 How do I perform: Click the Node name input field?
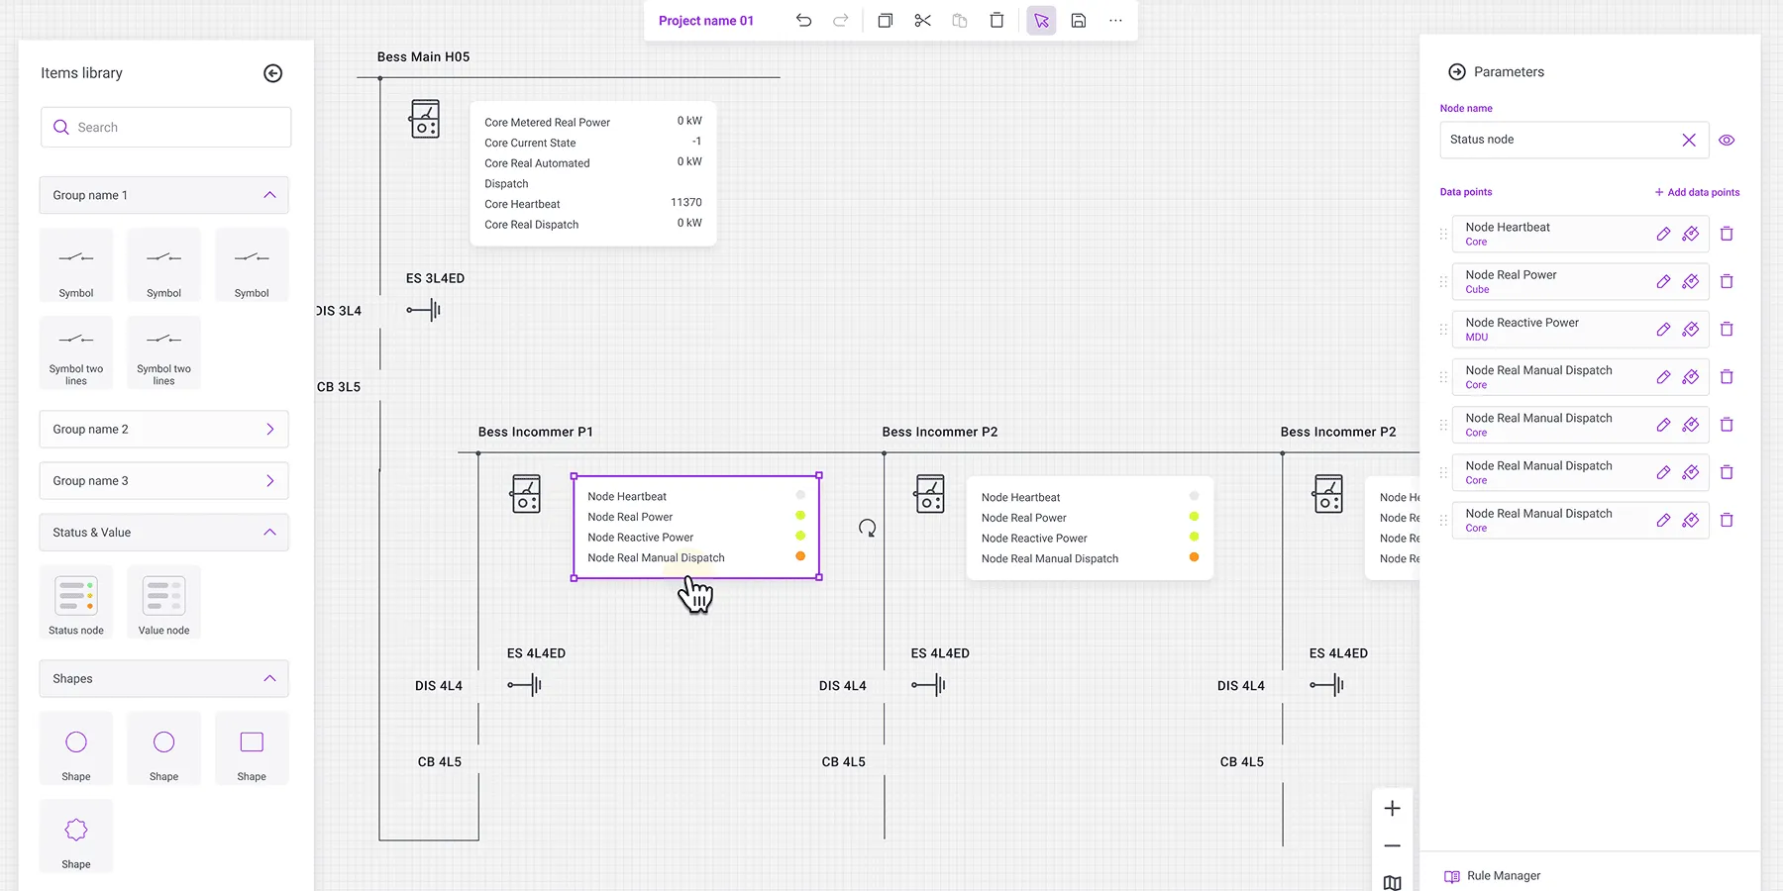point(1574,140)
